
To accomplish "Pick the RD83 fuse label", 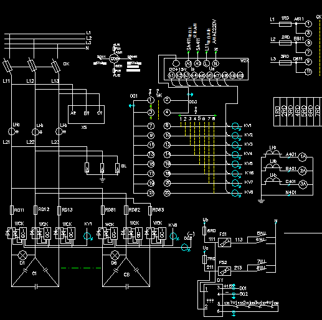I will click(x=158, y=210).
